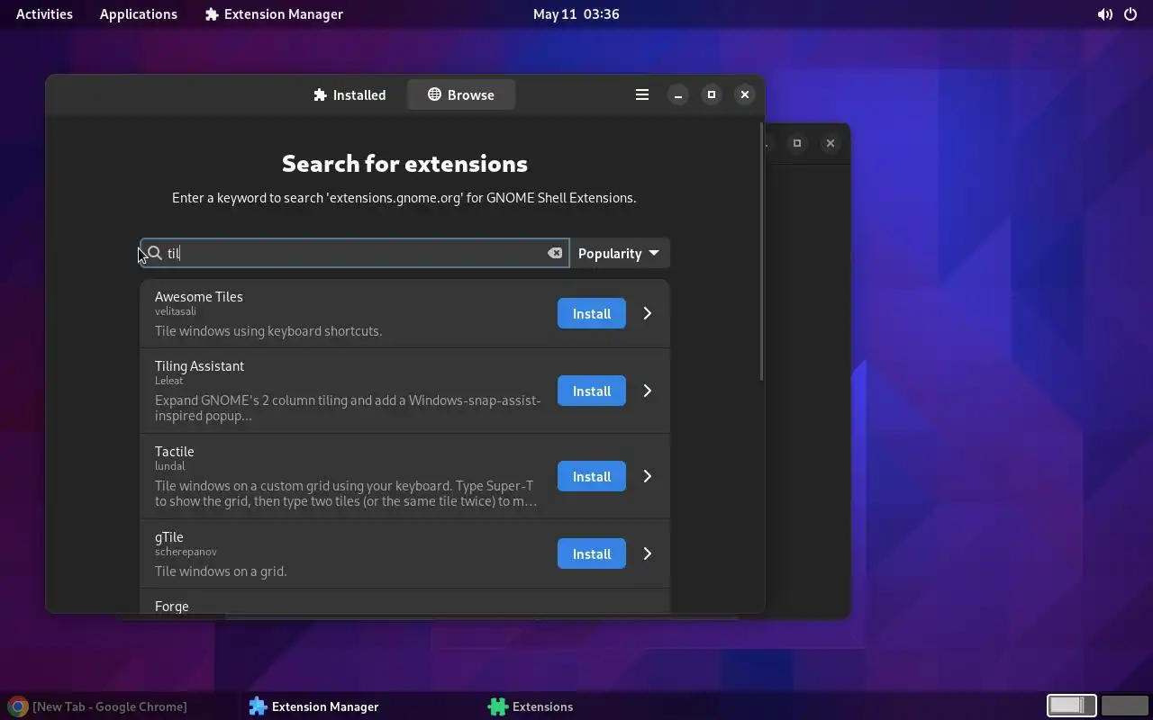
Task: Click inside the extension search field
Action: [354, 253]
